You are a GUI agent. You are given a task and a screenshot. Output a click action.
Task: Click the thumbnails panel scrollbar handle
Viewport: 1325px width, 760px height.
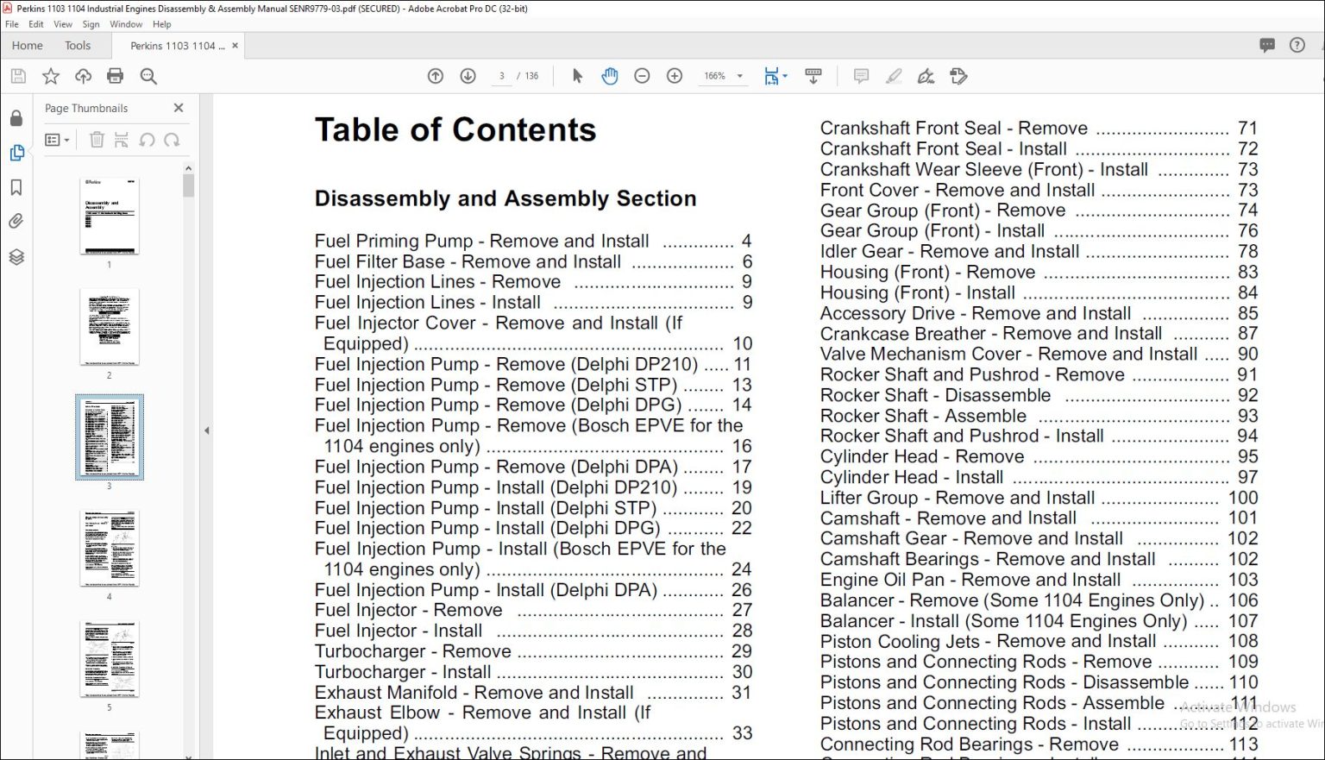coord(188,185)
